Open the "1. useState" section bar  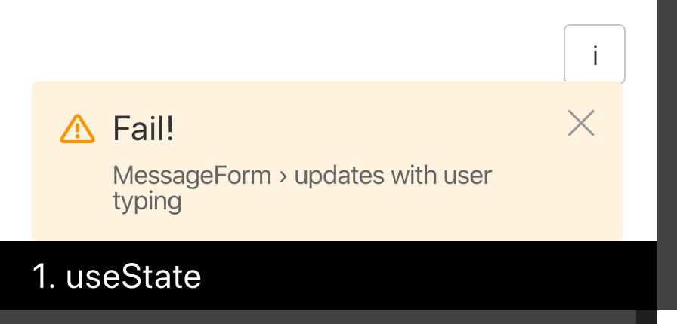[329, 276]
